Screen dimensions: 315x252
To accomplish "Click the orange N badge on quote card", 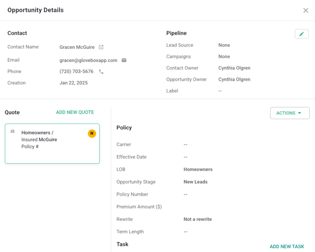I will 92,134.
